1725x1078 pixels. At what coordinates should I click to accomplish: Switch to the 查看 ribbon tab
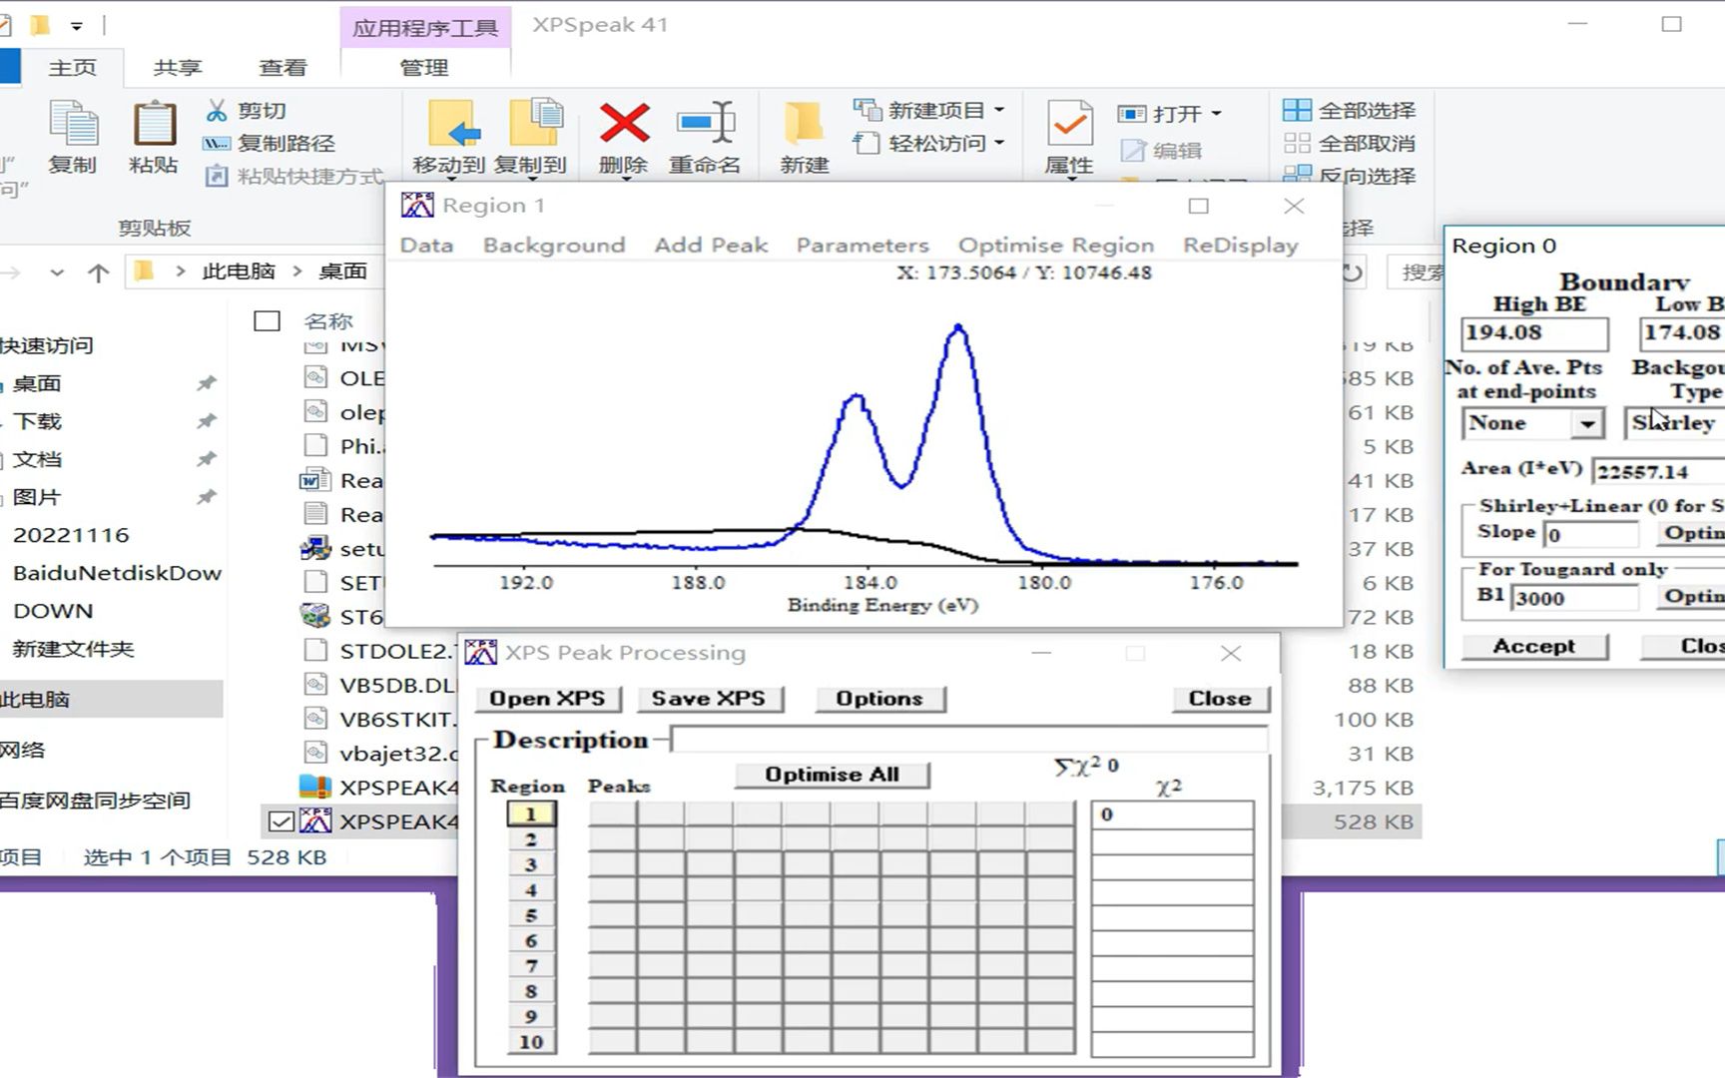click(x=283, y=67)
